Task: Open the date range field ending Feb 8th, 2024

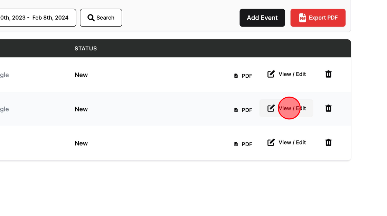Action: tap(37, 18)
